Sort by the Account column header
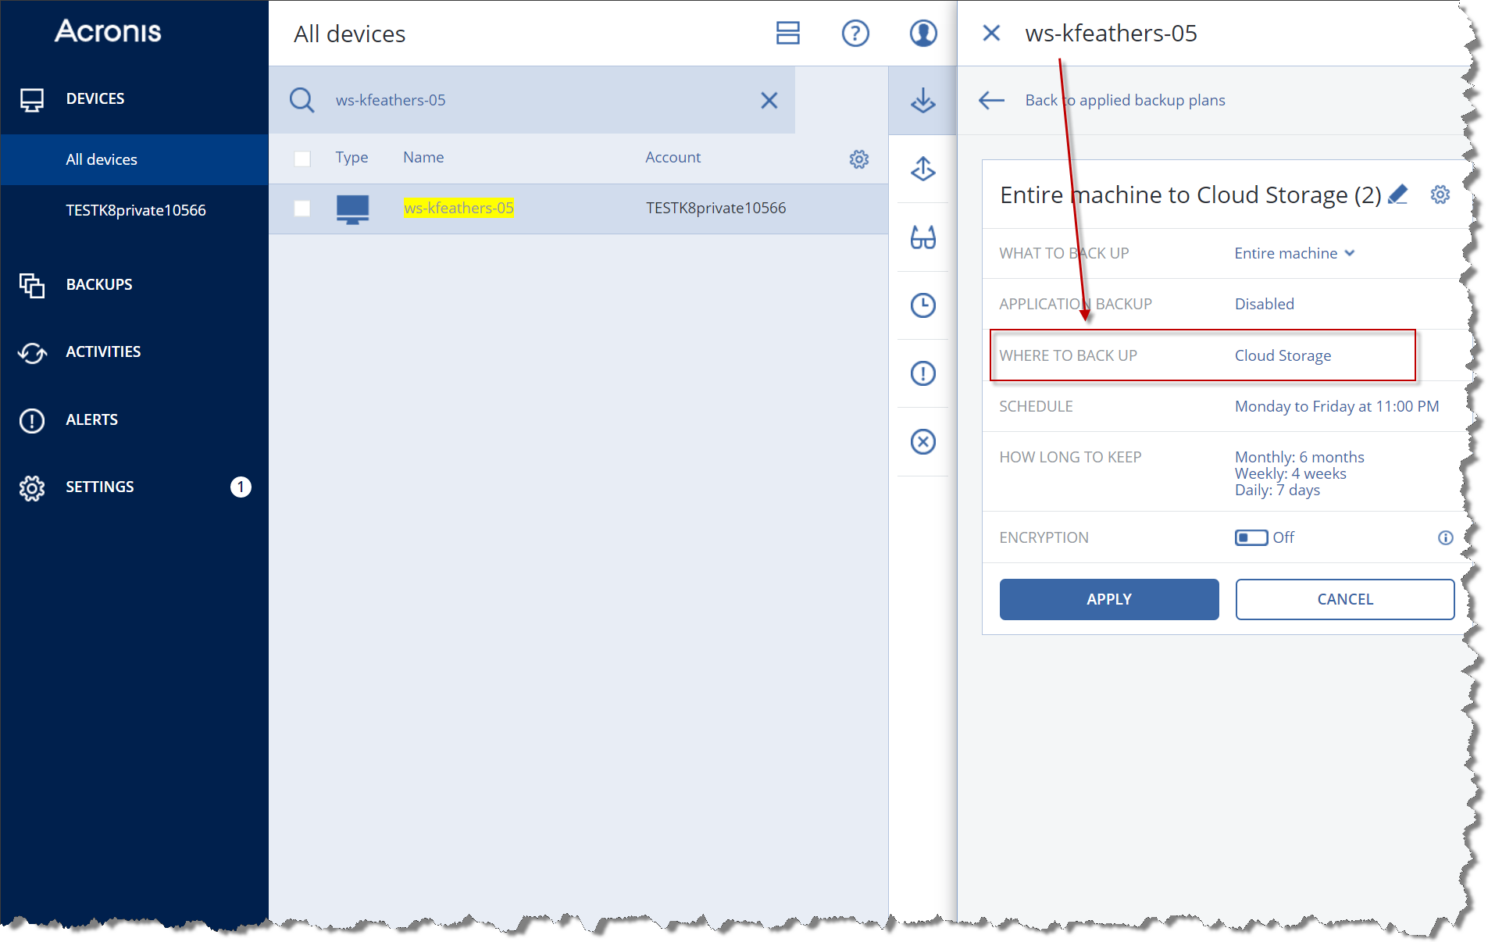 [x=673, y=157]
